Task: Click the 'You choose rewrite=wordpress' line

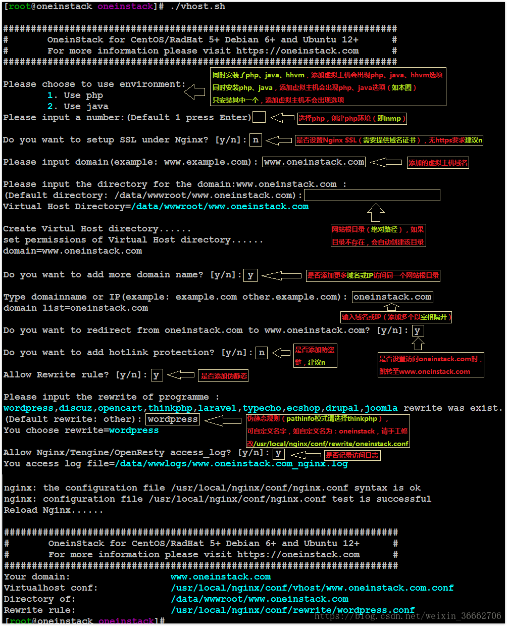Action: (x=81, y=430)
